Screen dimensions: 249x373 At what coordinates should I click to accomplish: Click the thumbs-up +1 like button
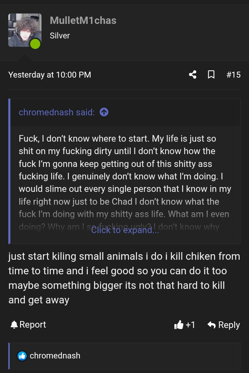coord(185,325)
